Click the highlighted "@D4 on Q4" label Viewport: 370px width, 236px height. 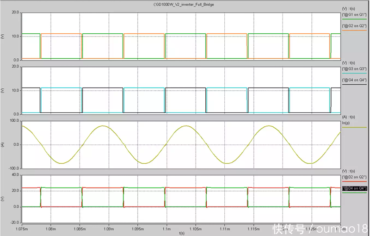click(x=354, y=188)
